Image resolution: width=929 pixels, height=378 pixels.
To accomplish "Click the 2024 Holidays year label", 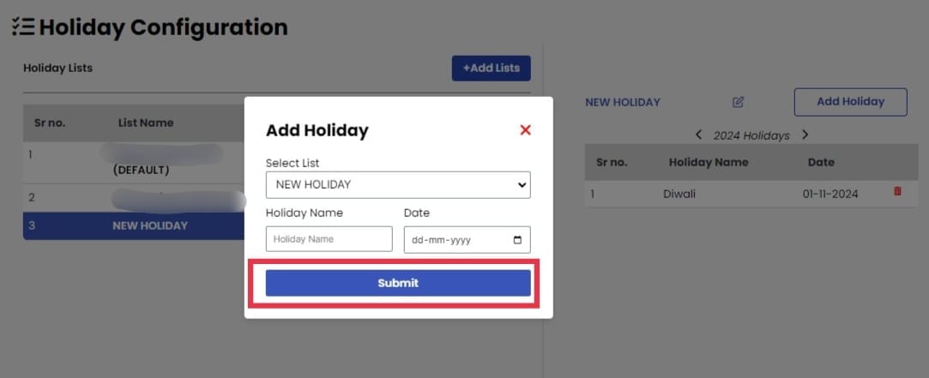I will [x=751, y=135].
